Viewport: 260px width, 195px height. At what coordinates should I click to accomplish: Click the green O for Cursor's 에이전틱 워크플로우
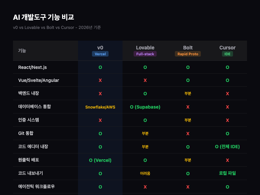227,187
